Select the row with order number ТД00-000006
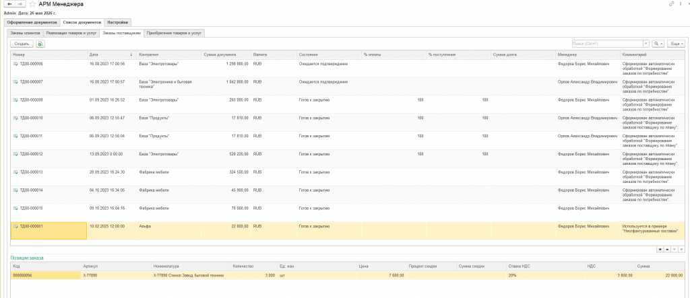Image resolution: width=690 pixels, height=298 pixels. point(348,69)
